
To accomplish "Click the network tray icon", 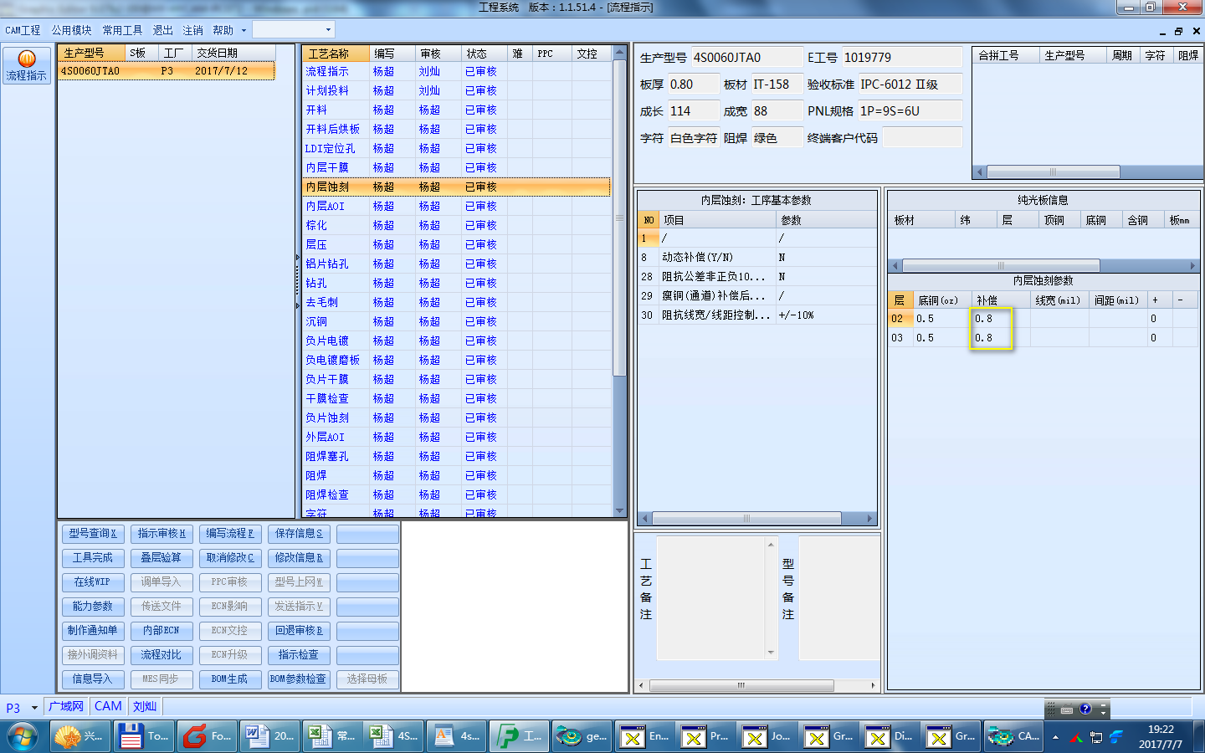I will 1095,737.
